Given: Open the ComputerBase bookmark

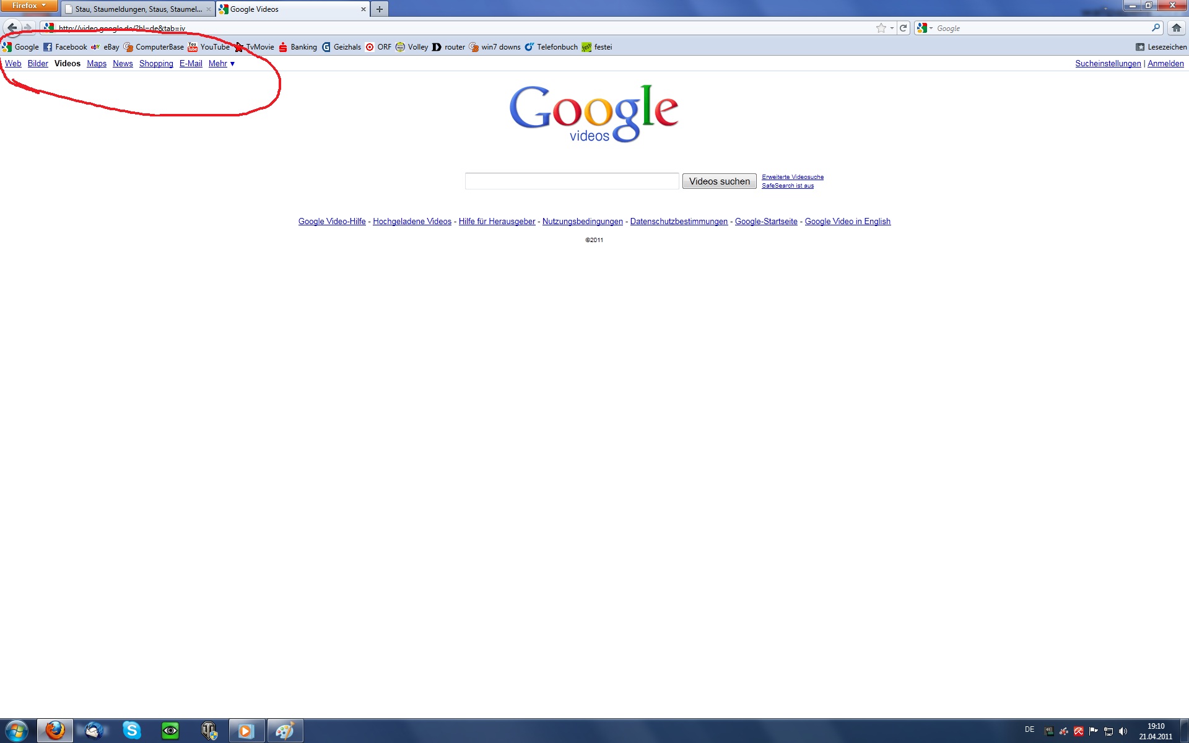Looking at the screenshot, I should click(154, 47).
